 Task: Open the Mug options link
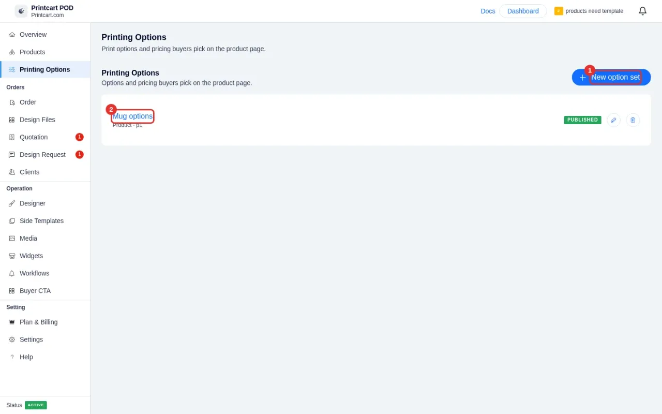tap(133, 116)
